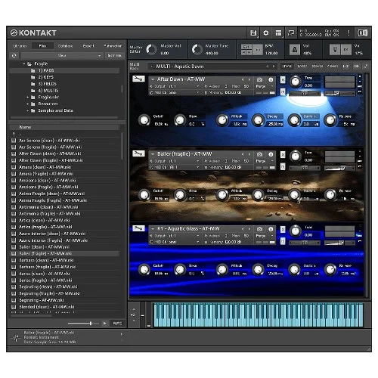Expand the Fragile.nkr folder node
The height and width of the screenshot is (378, 378).
coord(28,98)
